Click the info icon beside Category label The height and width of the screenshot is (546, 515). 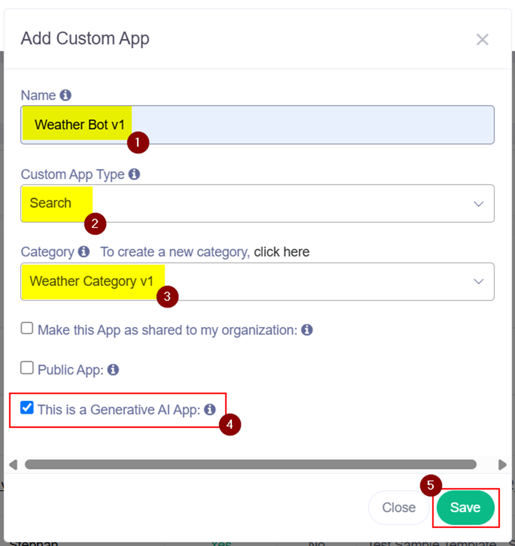[84, 252]
